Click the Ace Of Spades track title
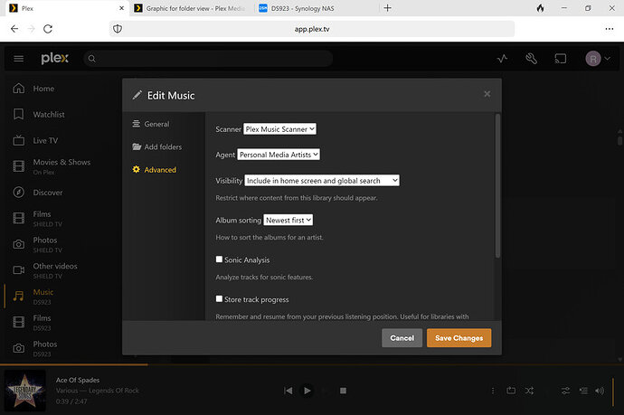 (x=78, y=380)
